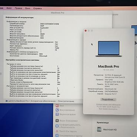The width and height of the screenshot is (137, 137).
Task: Click the Аппаратное обеспечение breadcrumb item
Action: coord(43,101)
